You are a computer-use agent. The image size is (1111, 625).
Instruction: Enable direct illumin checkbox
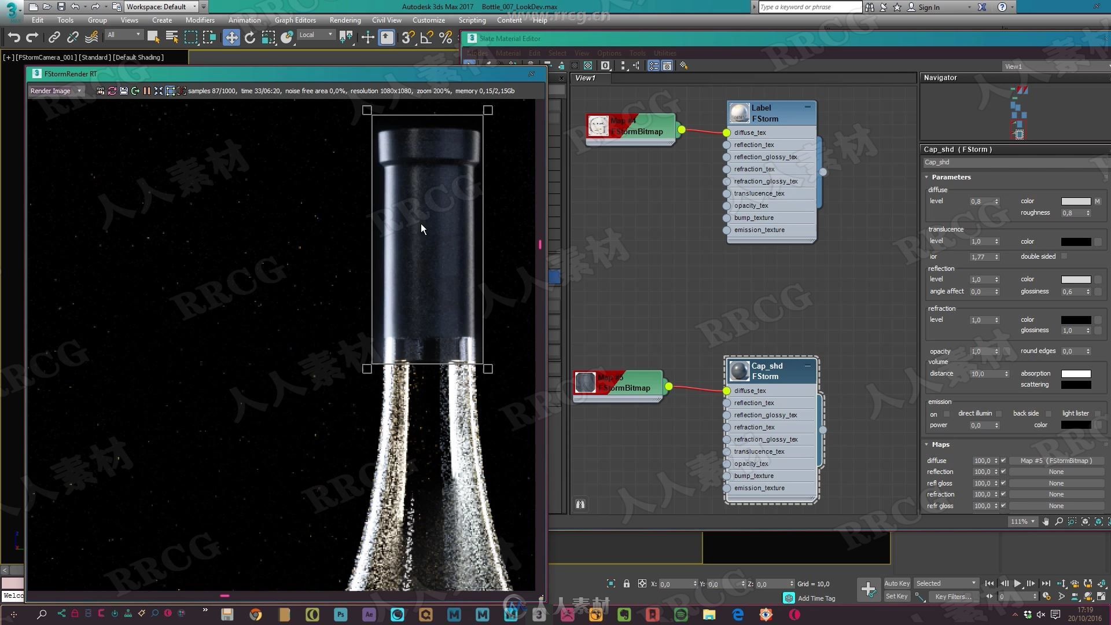point(999,414)
